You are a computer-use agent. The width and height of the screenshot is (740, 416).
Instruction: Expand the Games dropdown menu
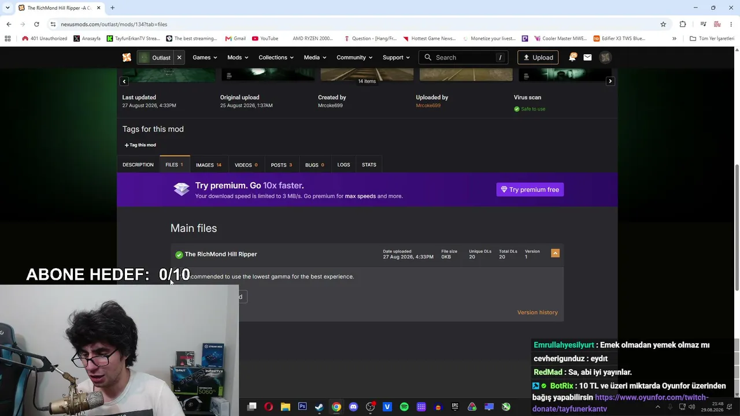(205, 57)
